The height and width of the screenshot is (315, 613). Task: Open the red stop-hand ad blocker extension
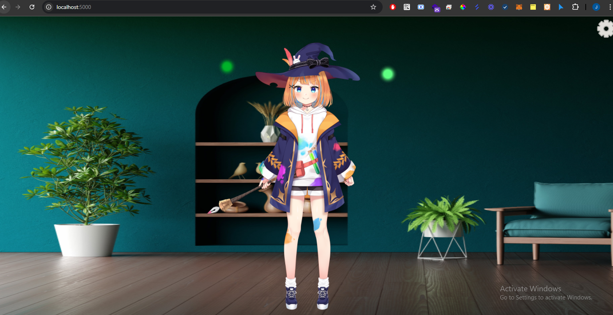pos(393,7)
